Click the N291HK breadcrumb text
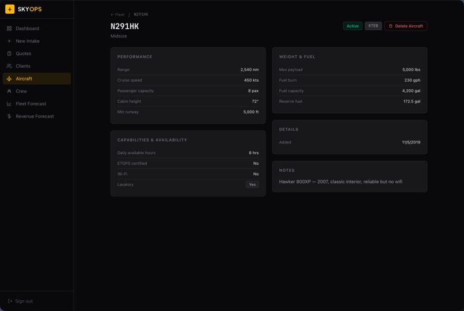464x311 pixels. click(x=141, y=14)
